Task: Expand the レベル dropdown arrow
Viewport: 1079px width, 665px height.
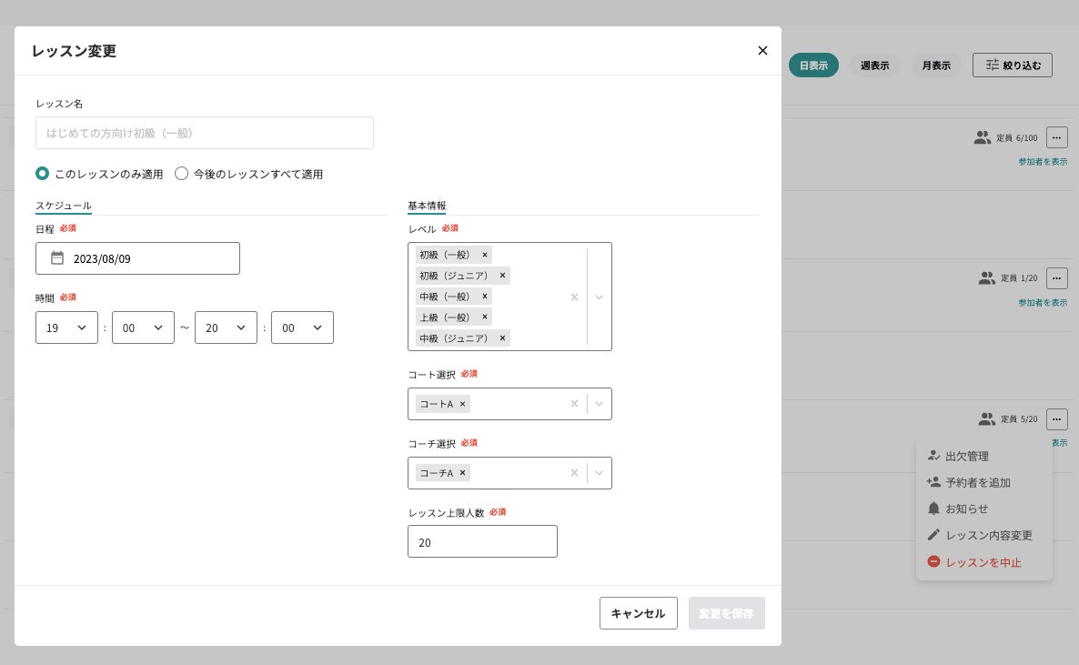Action: pos(599,297)
